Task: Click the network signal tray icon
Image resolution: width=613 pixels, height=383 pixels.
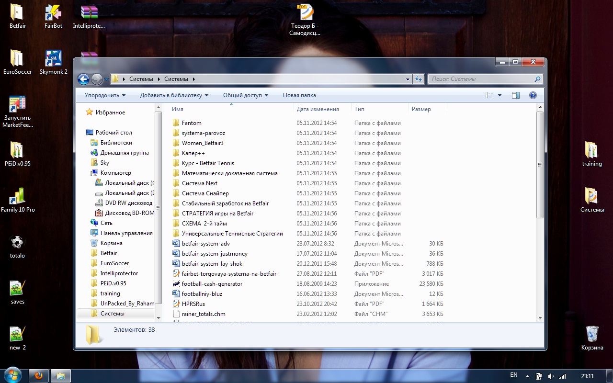Action: pos(562,376)
